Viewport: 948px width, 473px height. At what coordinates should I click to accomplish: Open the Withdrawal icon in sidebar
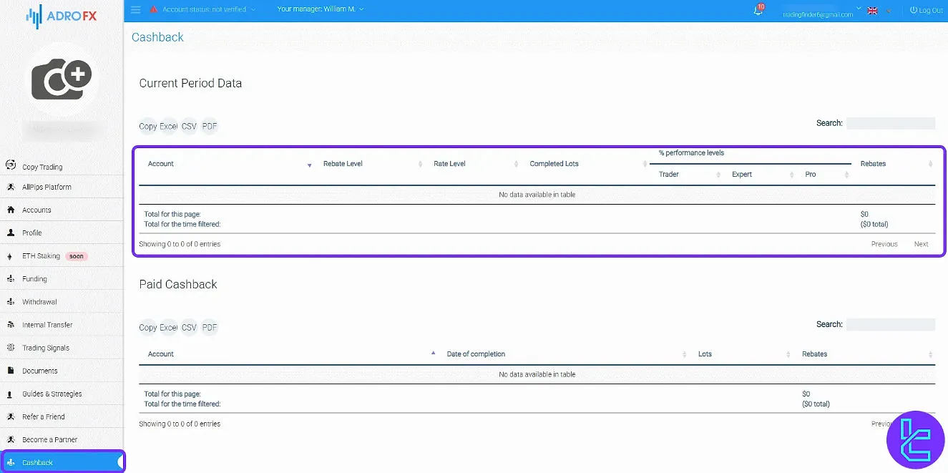pos(11,301)
